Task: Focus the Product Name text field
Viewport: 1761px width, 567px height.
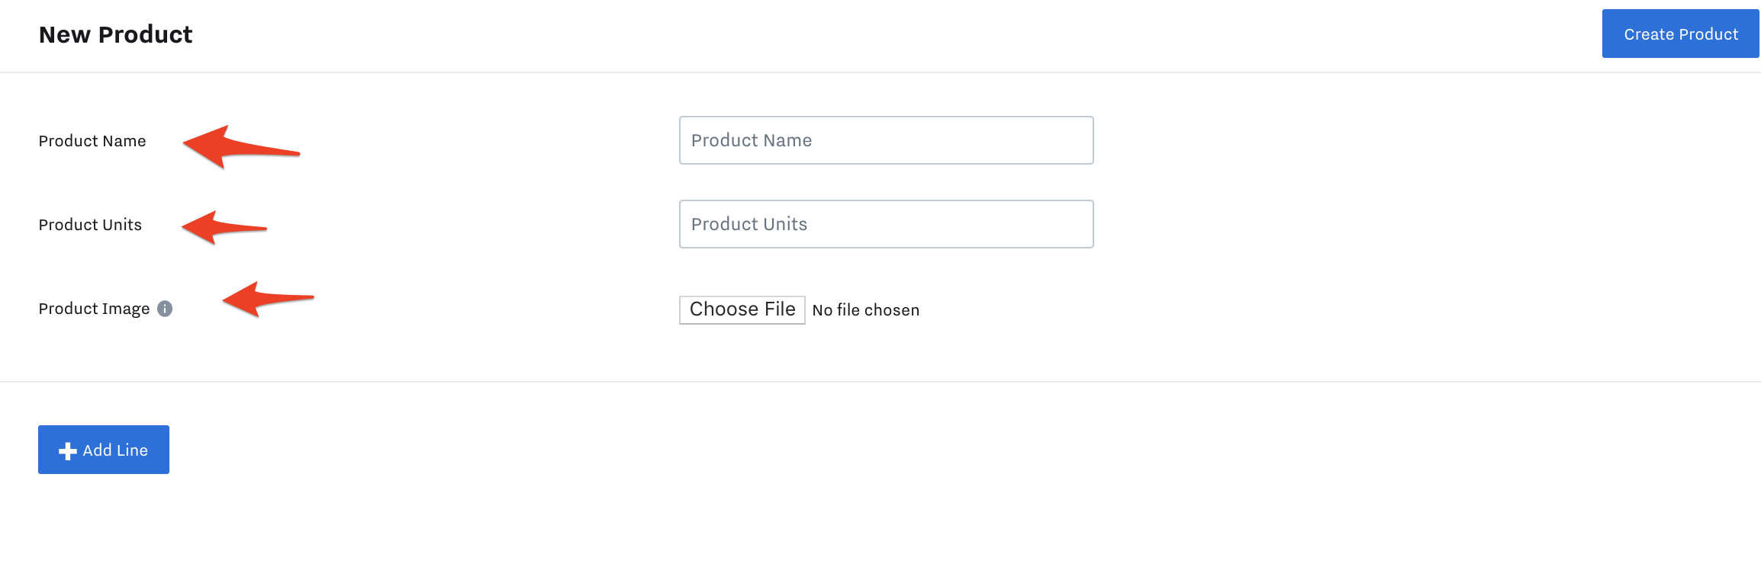Action: point(887,140)
